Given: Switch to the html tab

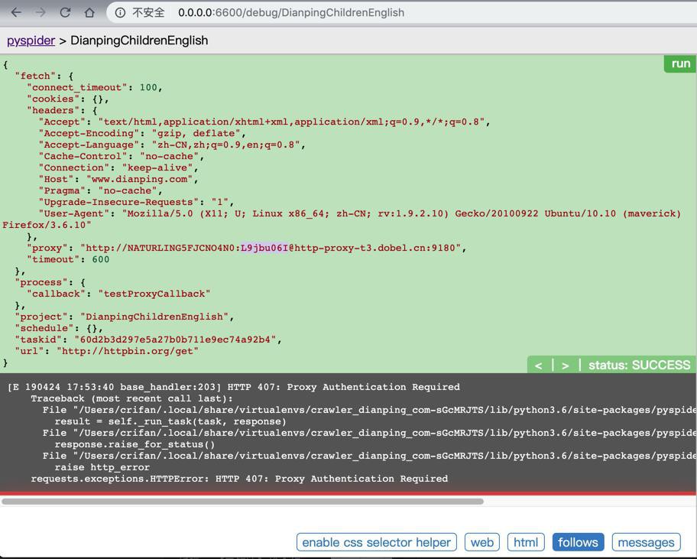Looking at the screenshot, I should pos(526,542).
